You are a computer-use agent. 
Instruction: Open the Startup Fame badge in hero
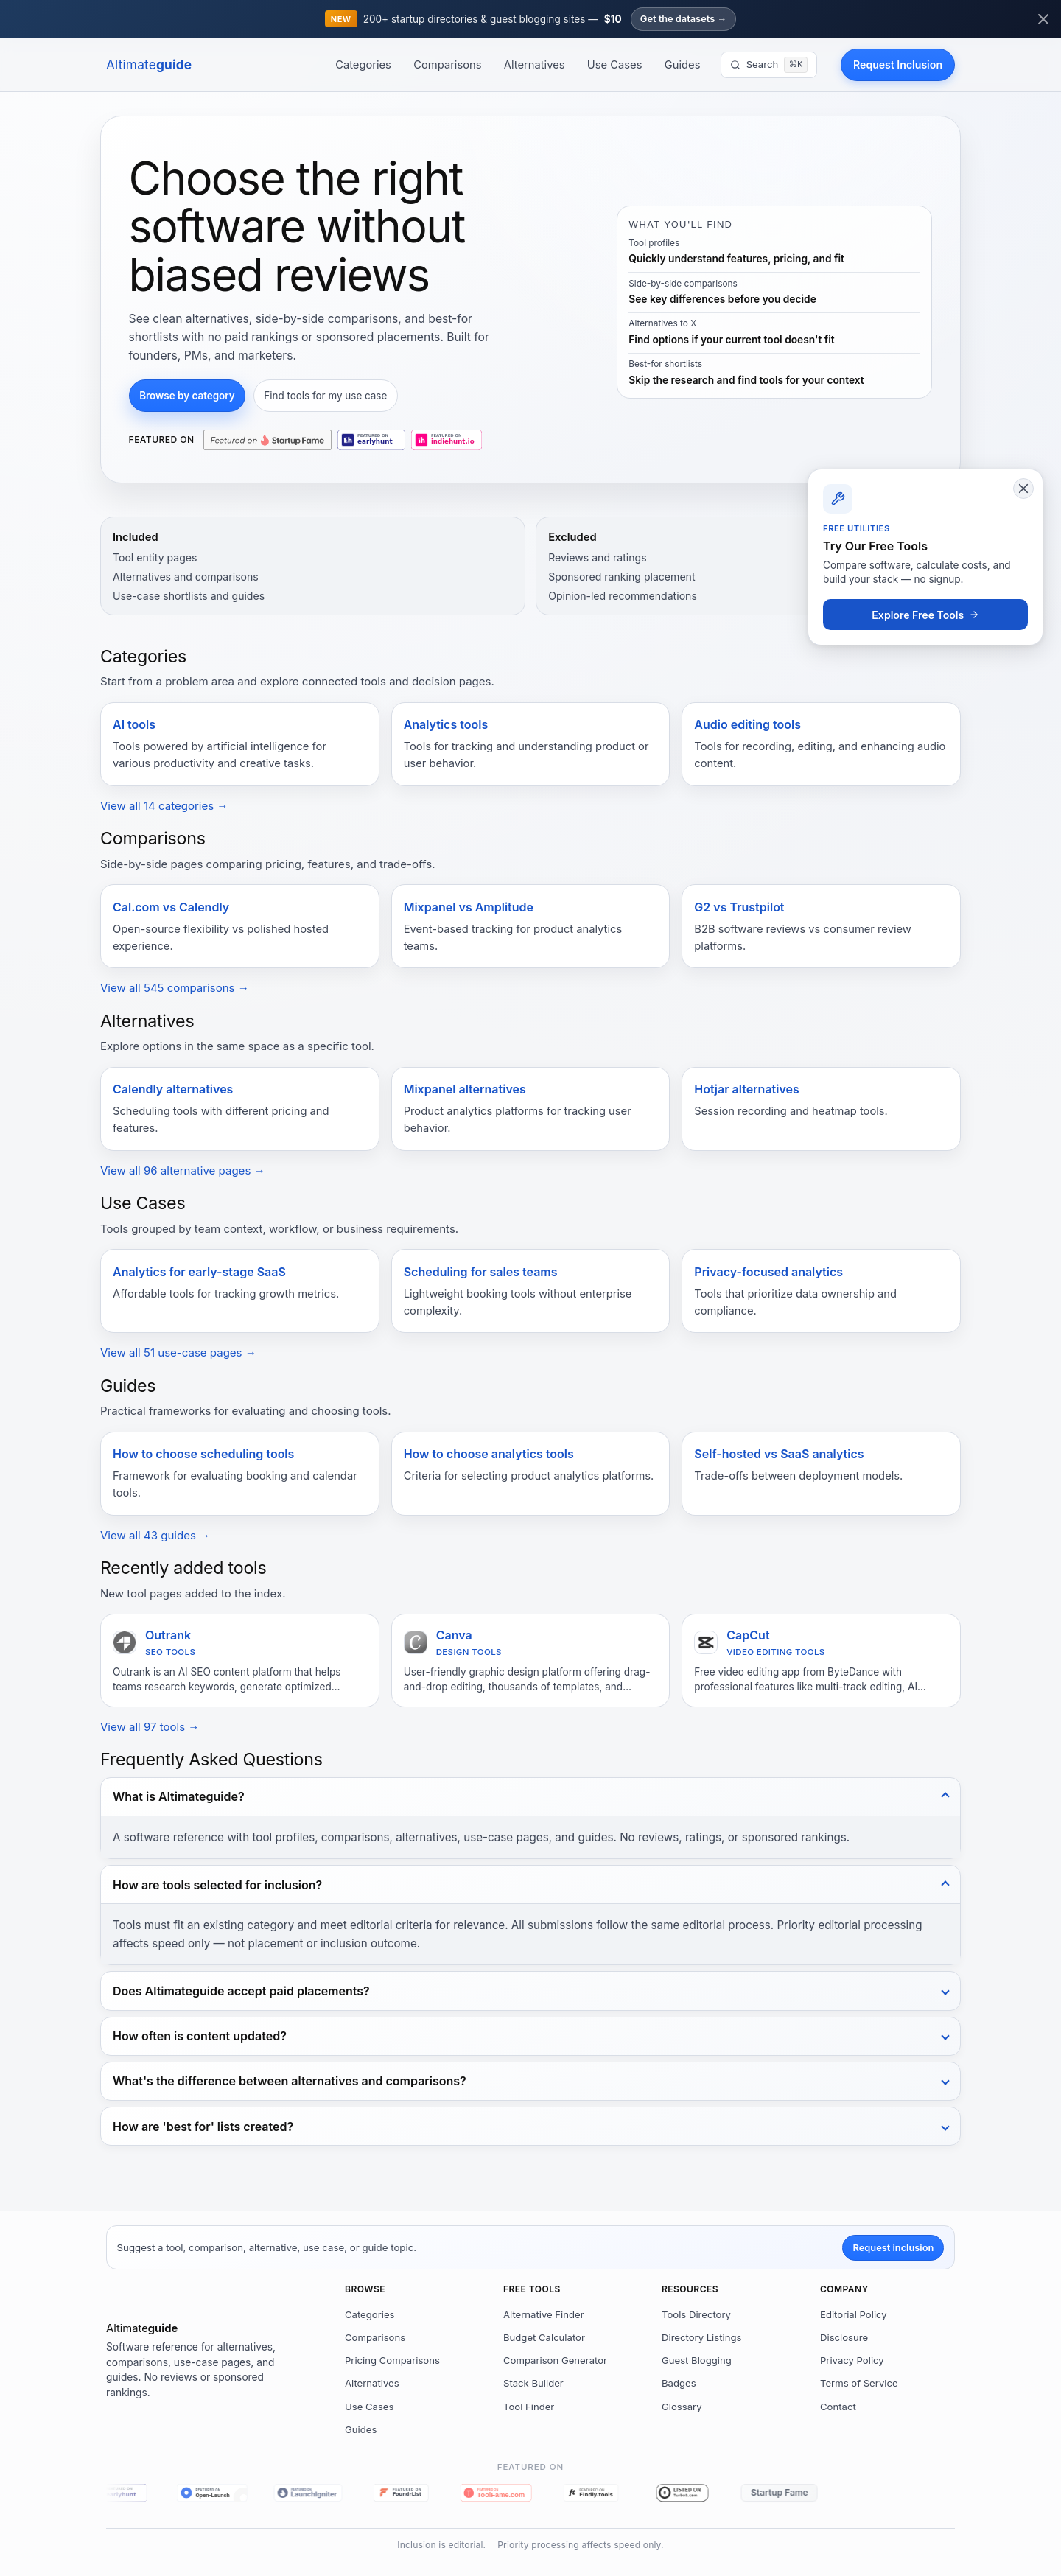click(x=267, y=440)
